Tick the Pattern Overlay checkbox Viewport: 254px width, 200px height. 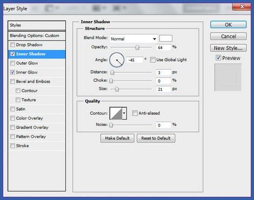(12, 136)
